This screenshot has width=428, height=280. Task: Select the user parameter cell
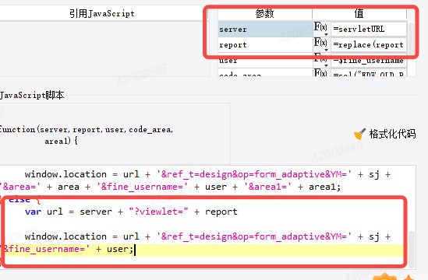(265, 60)
